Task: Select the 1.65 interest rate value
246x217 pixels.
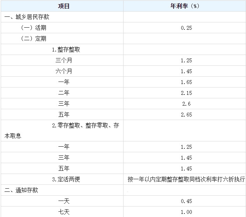Action: click(x=187, y=82)
